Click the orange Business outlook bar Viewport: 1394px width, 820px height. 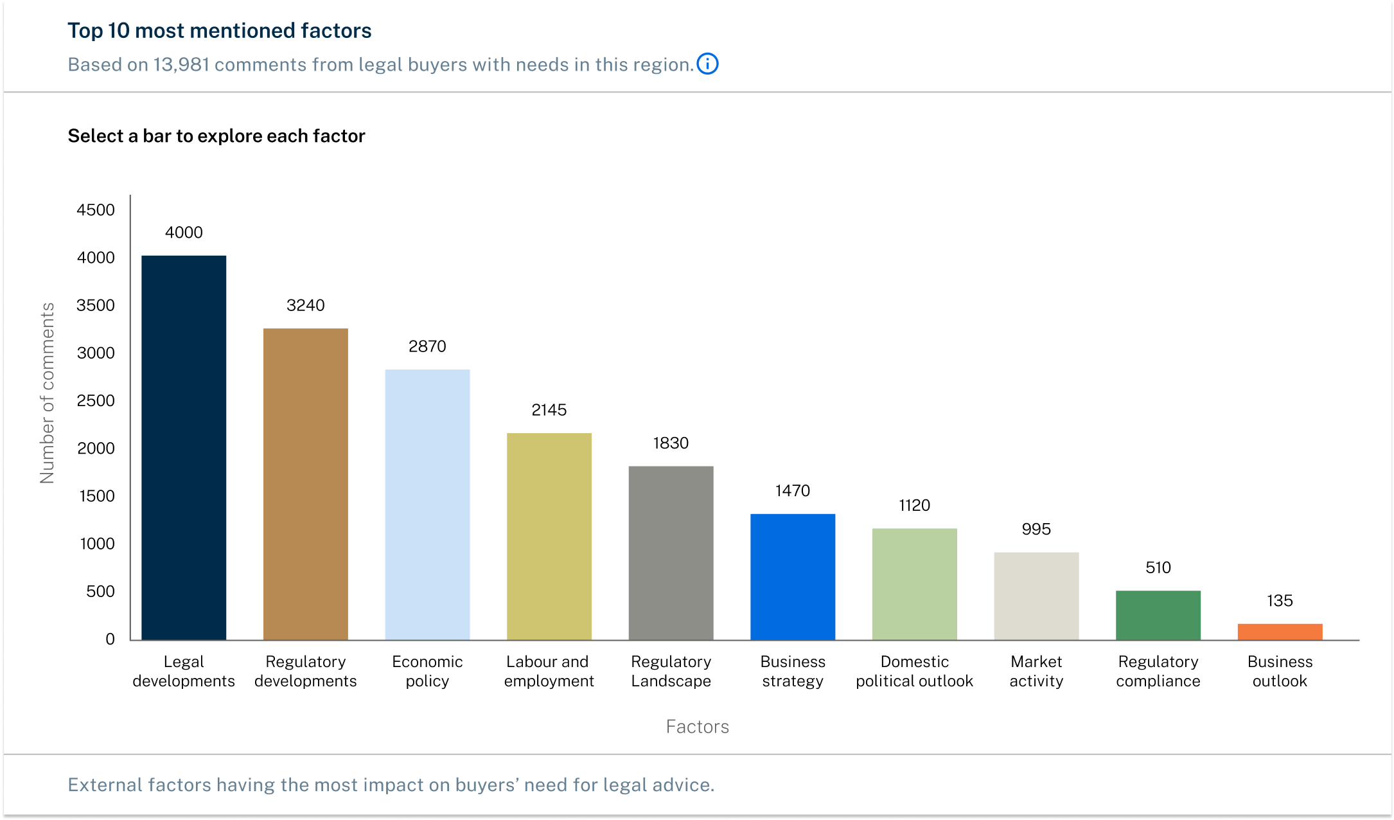click(x=1280, y=632)
